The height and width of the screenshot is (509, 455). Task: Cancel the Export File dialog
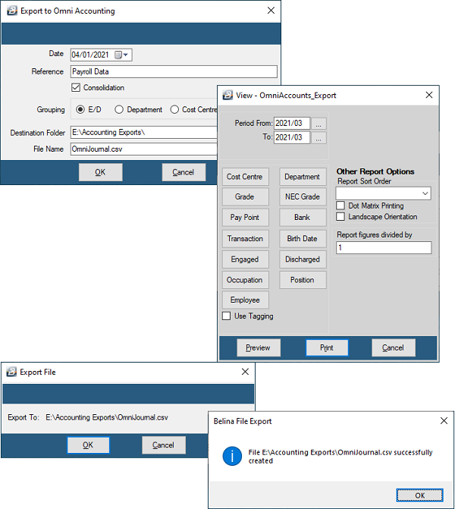(164, 445)
